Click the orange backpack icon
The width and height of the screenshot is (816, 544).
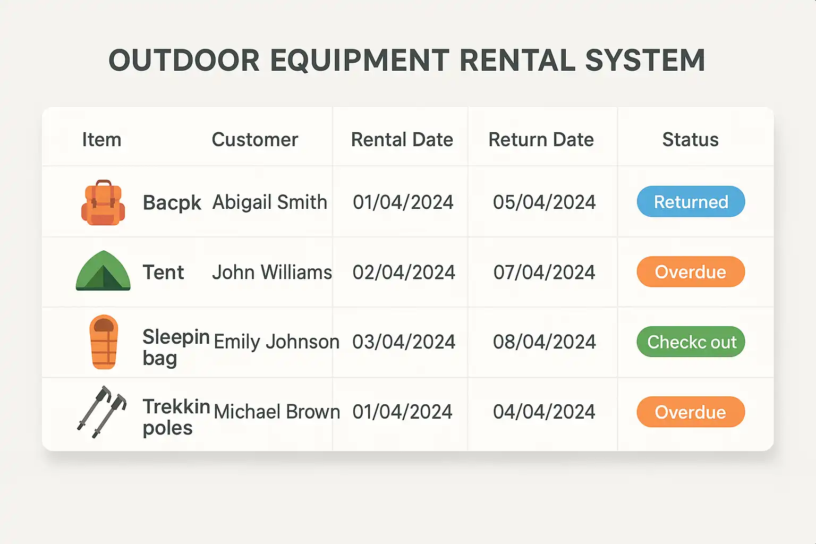coord(103,202)
